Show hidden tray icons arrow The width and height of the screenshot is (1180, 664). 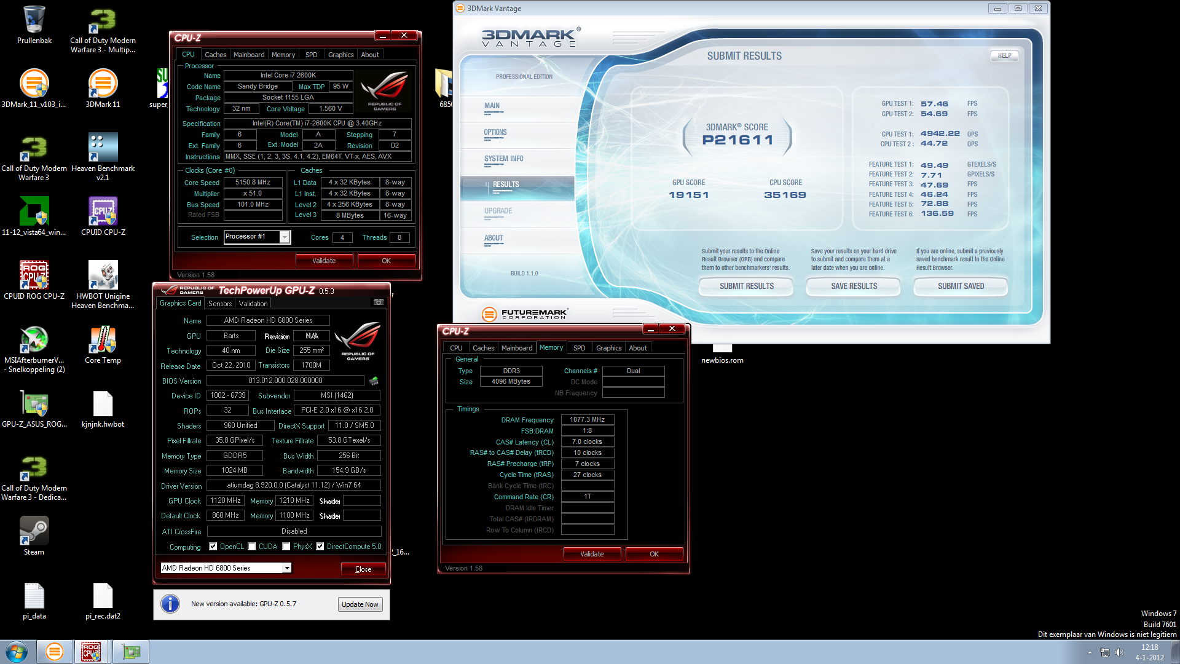pos(1090,652)
